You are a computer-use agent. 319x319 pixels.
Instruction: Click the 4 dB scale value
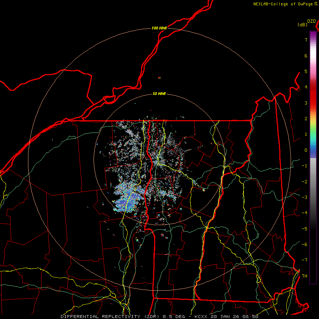(306, 87)
